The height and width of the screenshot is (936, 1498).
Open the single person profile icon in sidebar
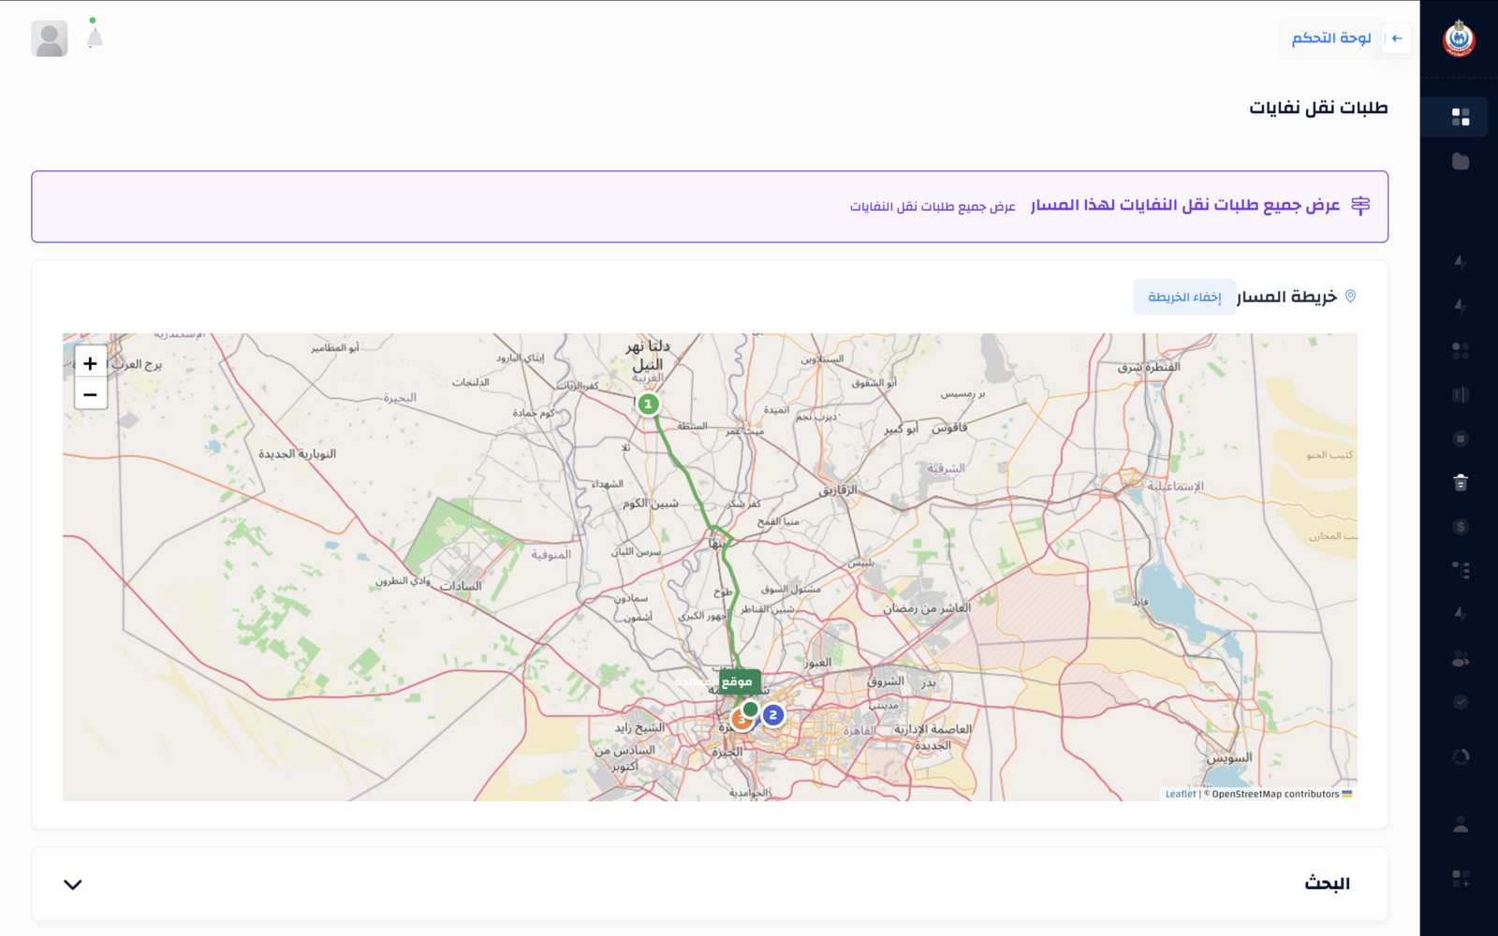pos(1461,825)
